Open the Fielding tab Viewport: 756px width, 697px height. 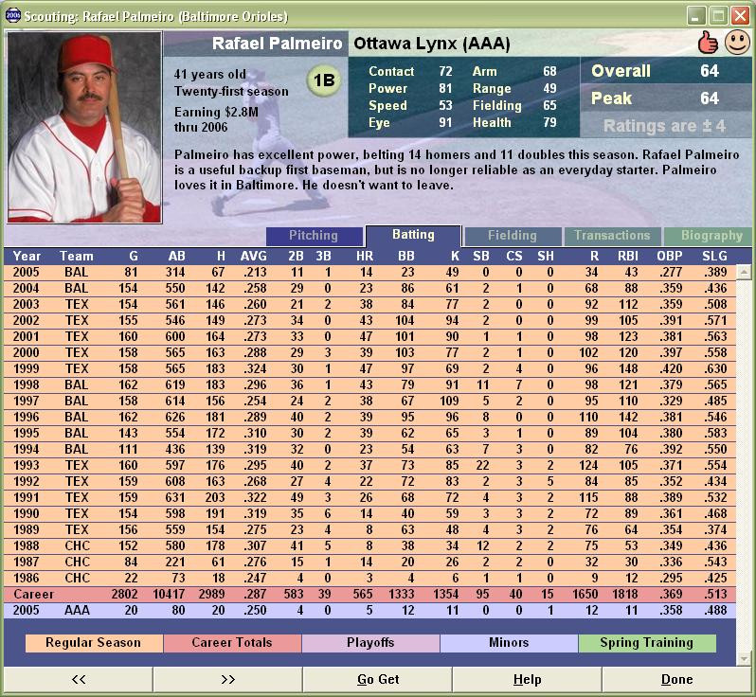(x=512, y=236)
